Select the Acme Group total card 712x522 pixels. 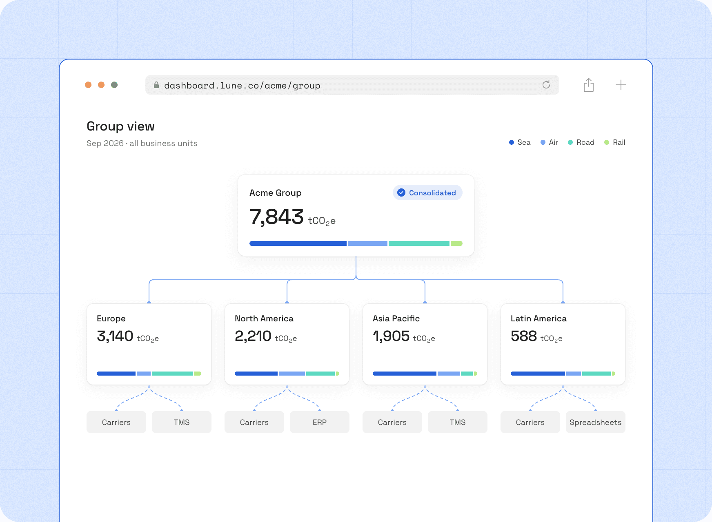(356, 215)
